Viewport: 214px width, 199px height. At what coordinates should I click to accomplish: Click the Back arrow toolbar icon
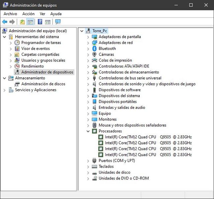tap(5, 22)
